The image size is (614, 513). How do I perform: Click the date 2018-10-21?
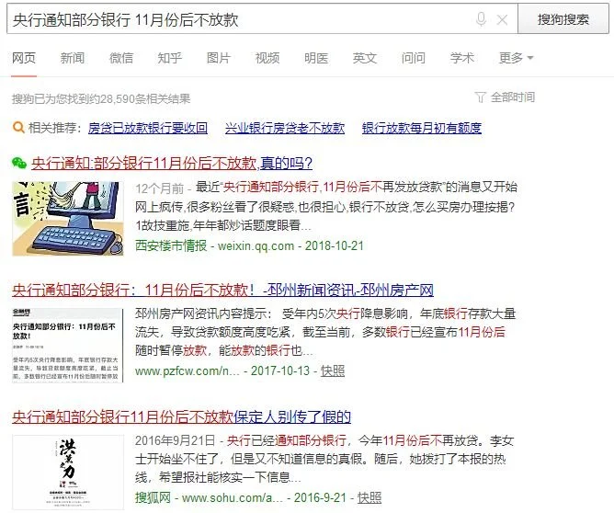(x=334, y=245)
